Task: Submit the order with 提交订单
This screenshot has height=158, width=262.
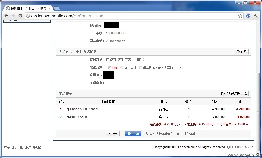Action: coord(133,134)
